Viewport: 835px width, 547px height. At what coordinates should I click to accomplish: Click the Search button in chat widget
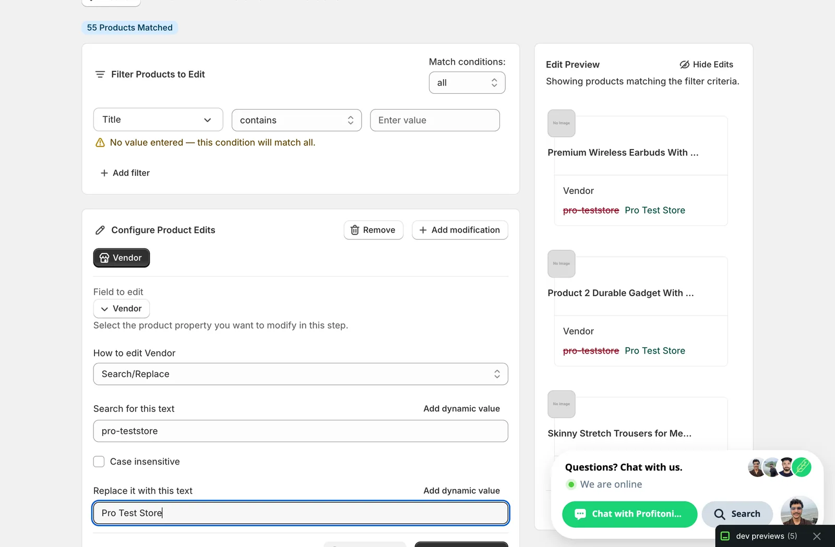point(737,514)
